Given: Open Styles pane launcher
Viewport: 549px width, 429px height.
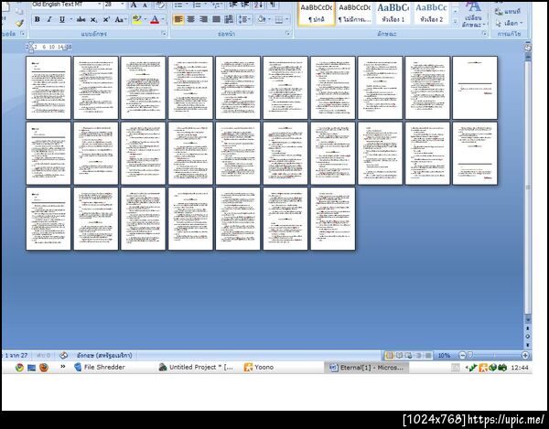Looking at the screenshot, I should coord(485,34).
